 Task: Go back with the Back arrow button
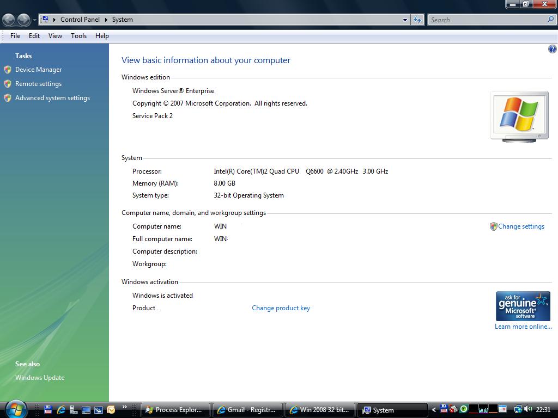coord(9,20)
